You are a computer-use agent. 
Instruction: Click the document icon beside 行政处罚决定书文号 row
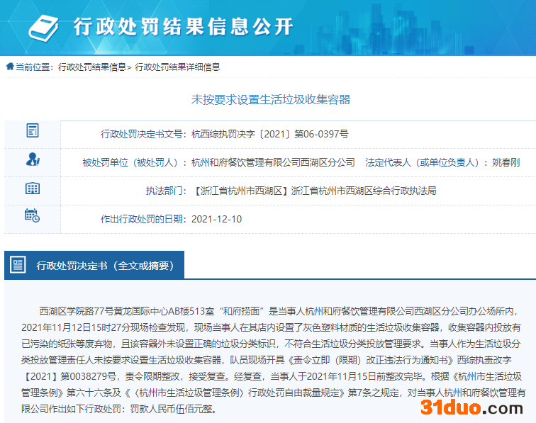[32, 131]
